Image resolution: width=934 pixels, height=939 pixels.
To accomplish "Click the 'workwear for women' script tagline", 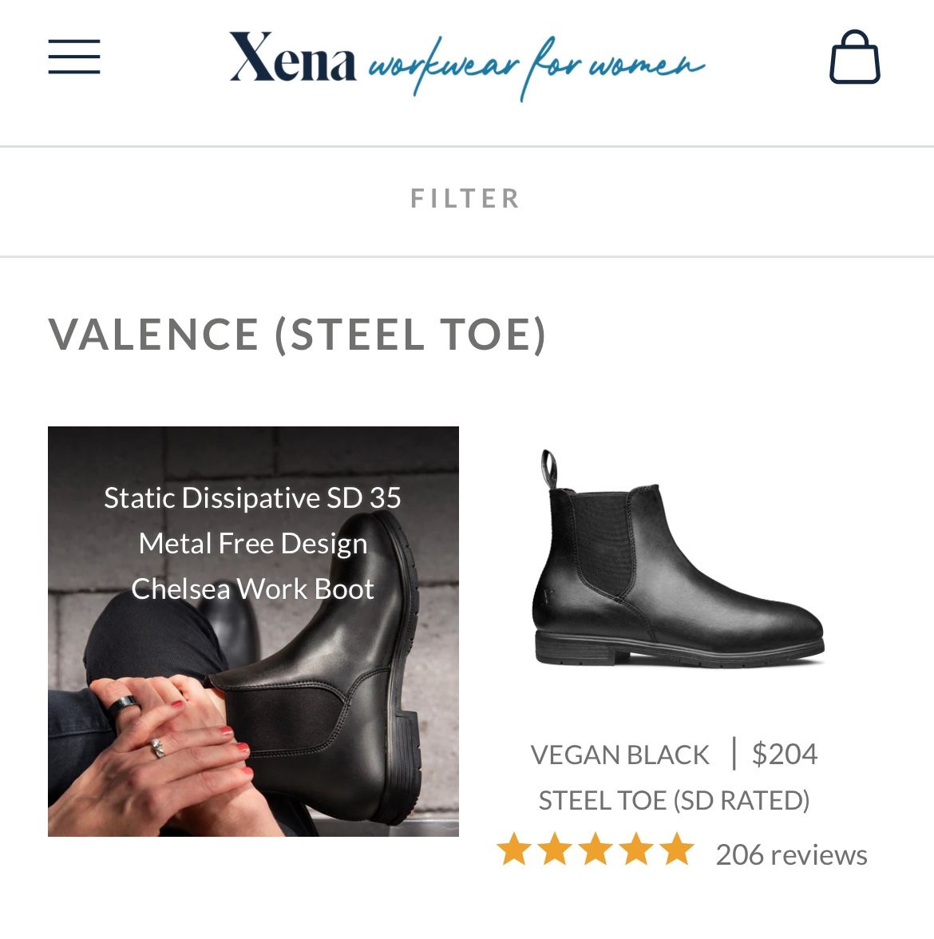I will click(x=536, y=65).
